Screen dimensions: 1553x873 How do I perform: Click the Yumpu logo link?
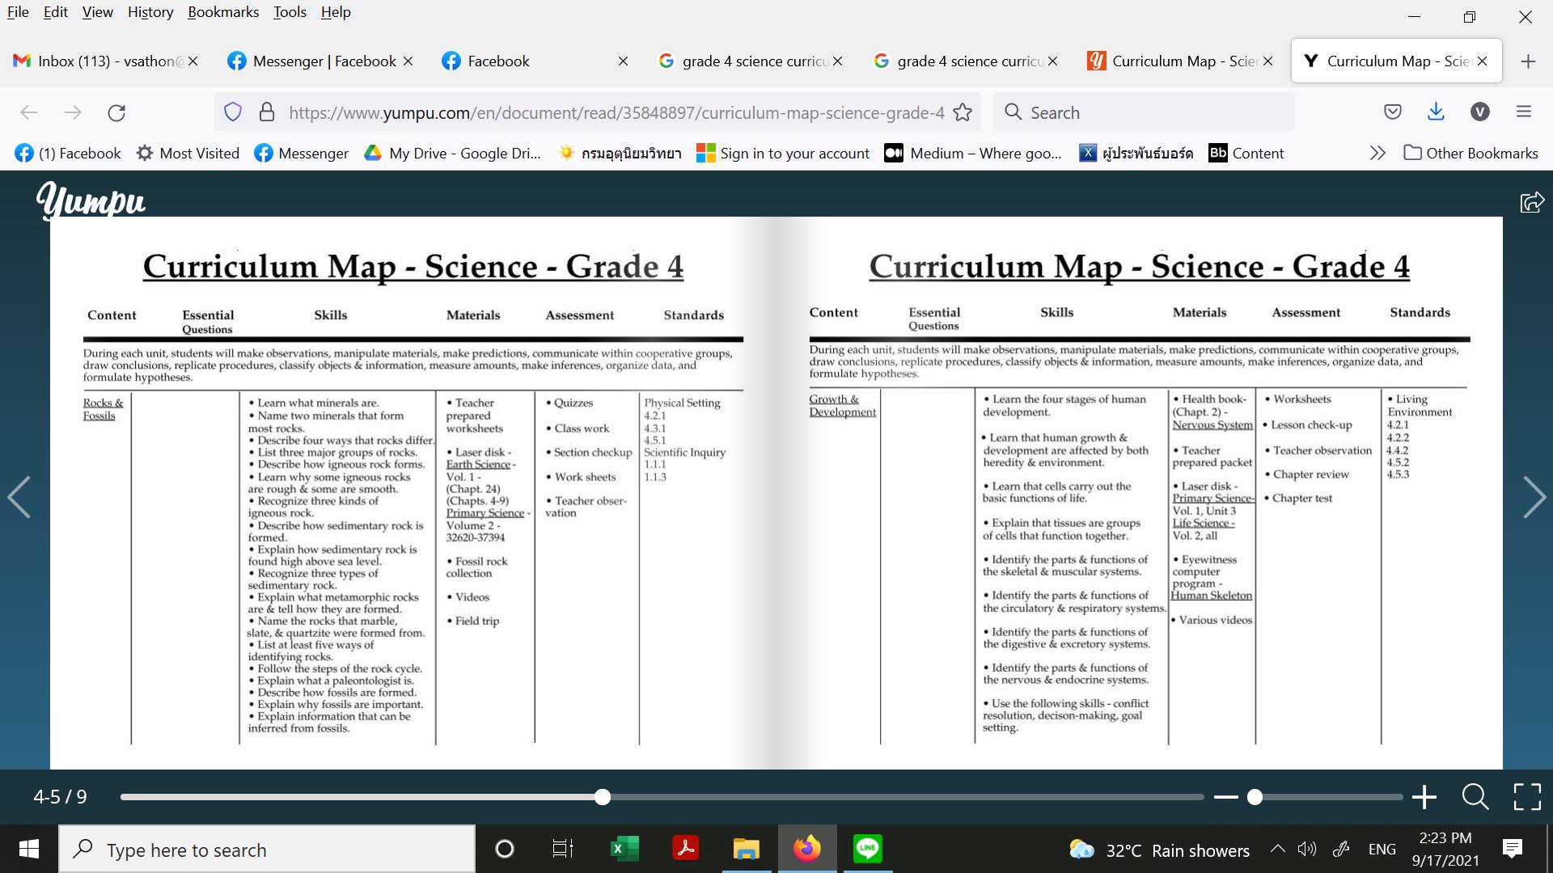(x=91, y=200)
